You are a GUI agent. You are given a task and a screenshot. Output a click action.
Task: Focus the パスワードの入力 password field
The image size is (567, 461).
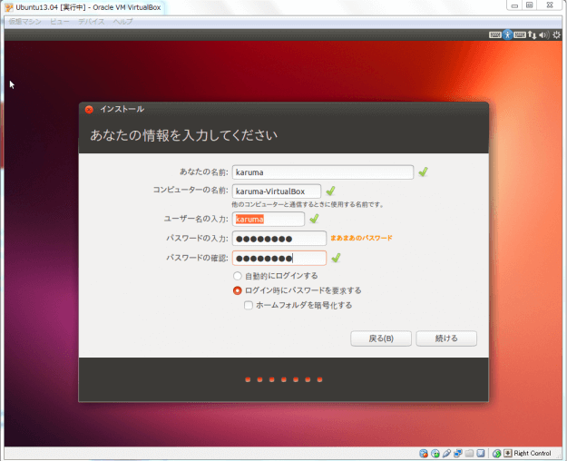coord(279,239)
